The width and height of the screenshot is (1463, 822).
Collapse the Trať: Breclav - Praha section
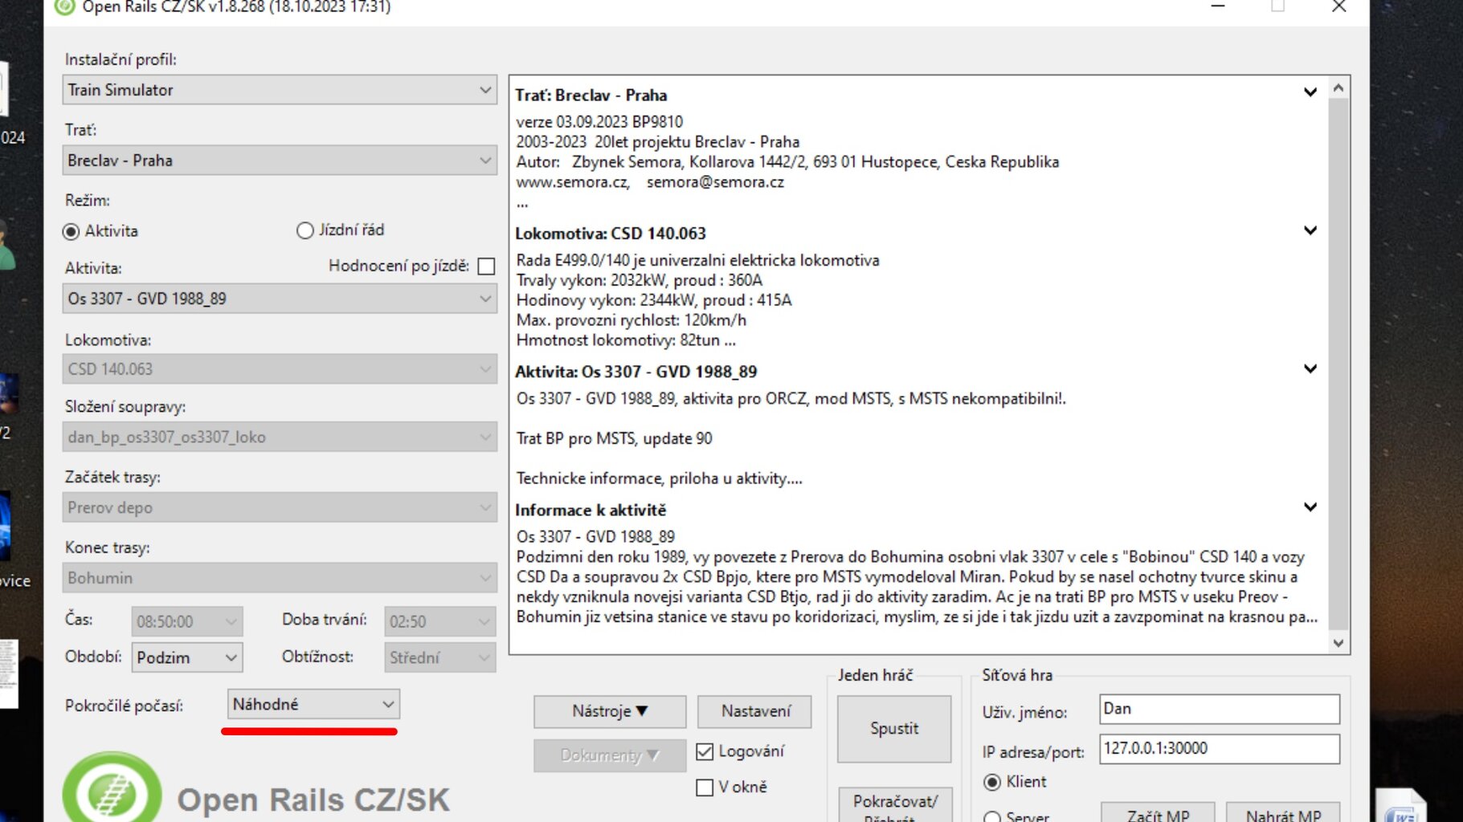1310,92
